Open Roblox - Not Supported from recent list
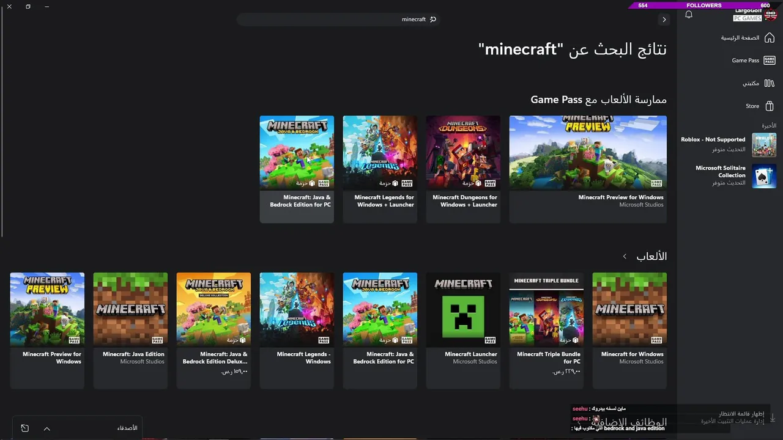Screen dimensions: 783x440 click(x=728, y=145)
